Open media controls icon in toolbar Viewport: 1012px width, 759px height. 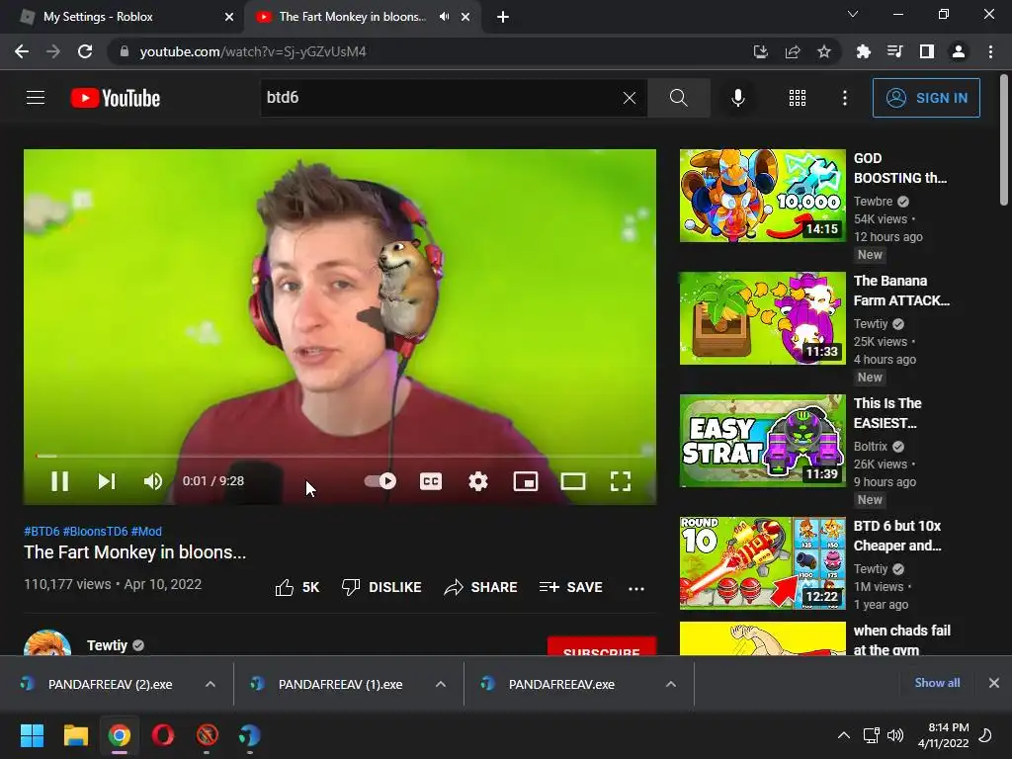[x=894, y=51]
